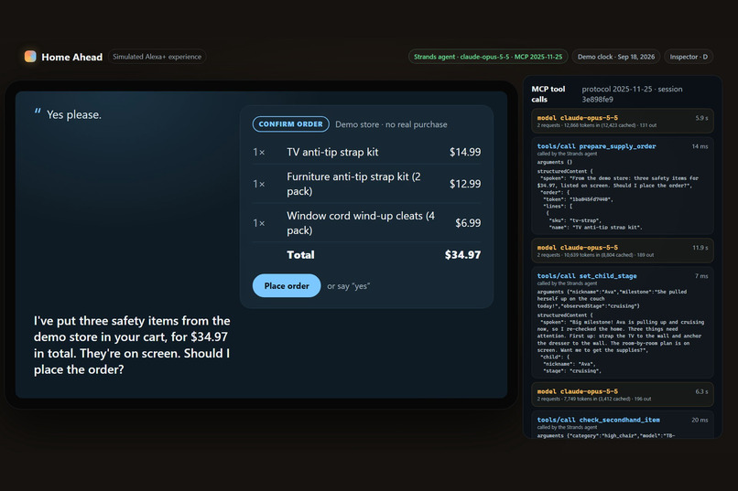738x491 pixels.
Task: Select the Window cord wind-up cleats line
Action: (x=366, y=223)
